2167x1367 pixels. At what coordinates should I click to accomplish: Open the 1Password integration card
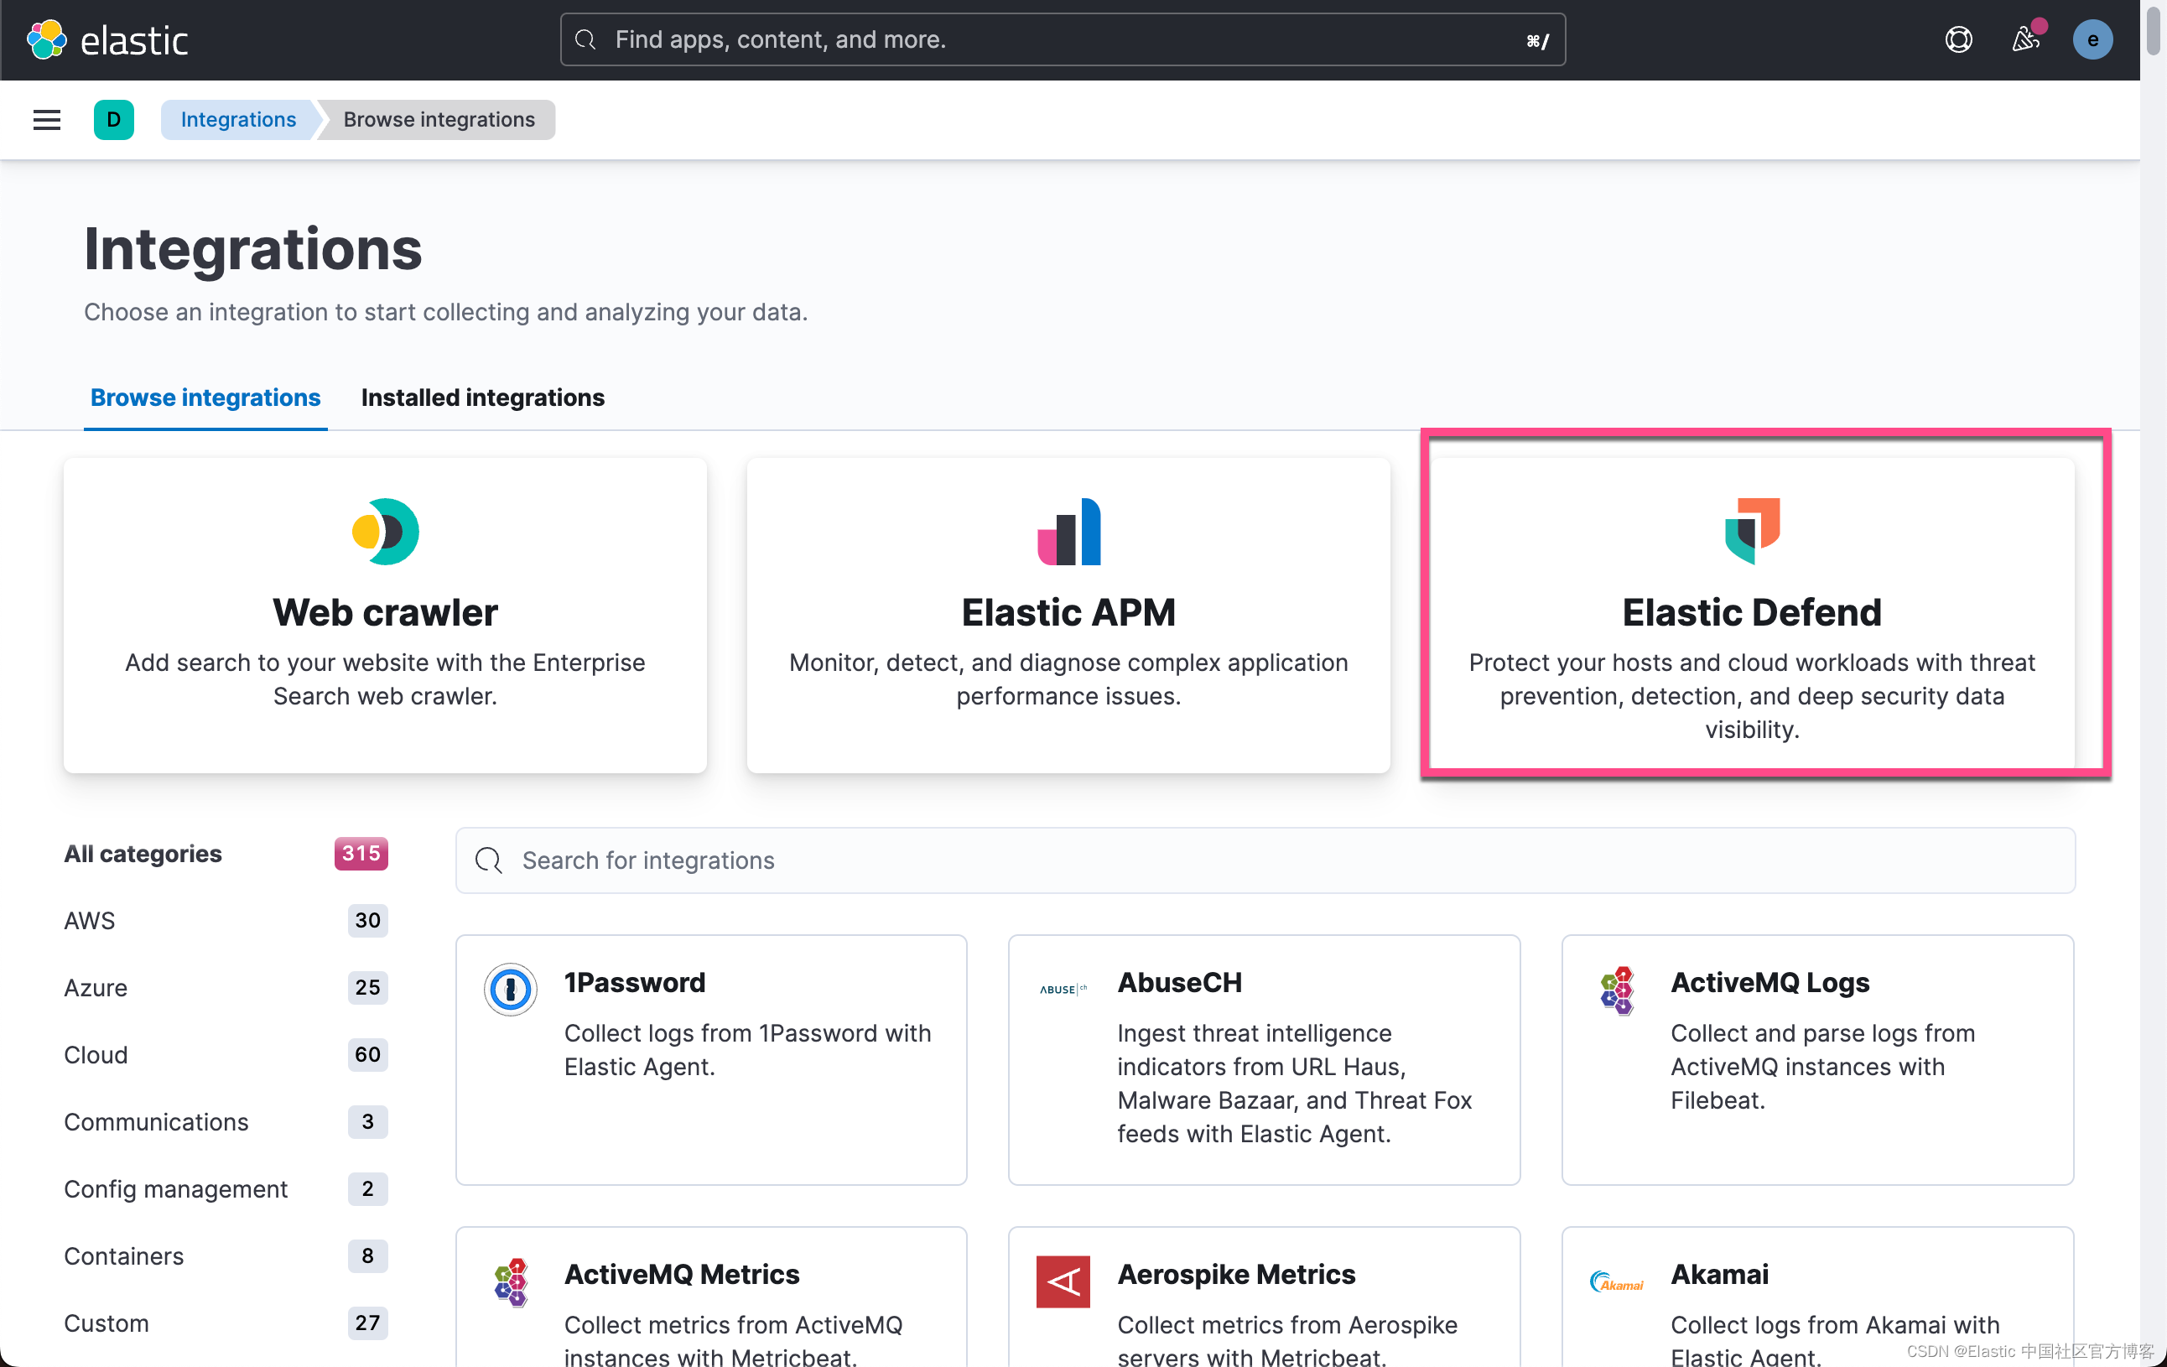tap(711, 1059)
